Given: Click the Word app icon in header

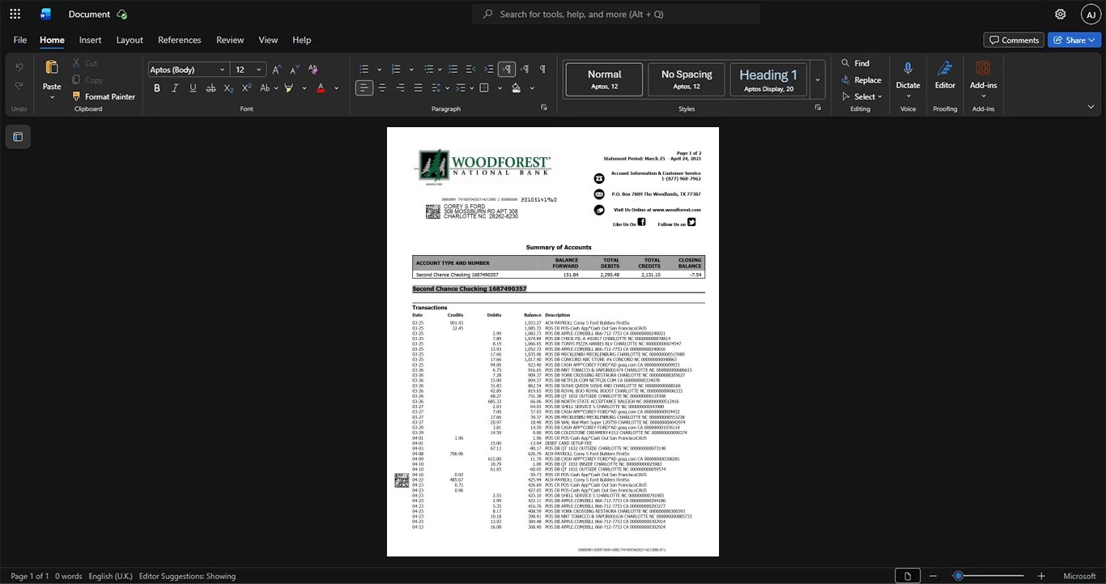Looking at the screenshot, I should pyautogui.click(x=45, y=14).
